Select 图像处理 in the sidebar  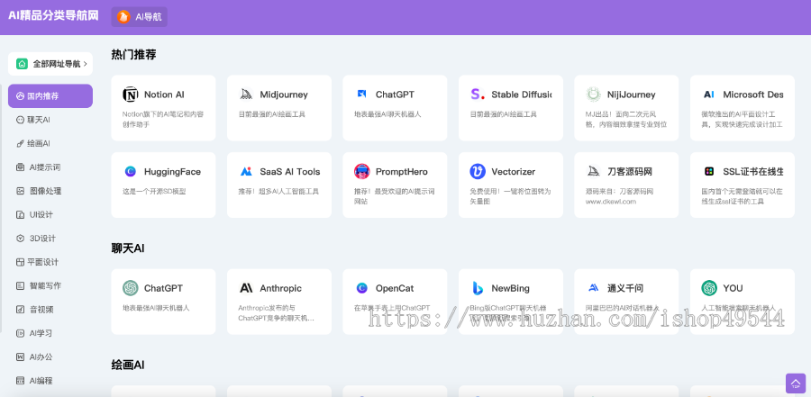point(41,191)
